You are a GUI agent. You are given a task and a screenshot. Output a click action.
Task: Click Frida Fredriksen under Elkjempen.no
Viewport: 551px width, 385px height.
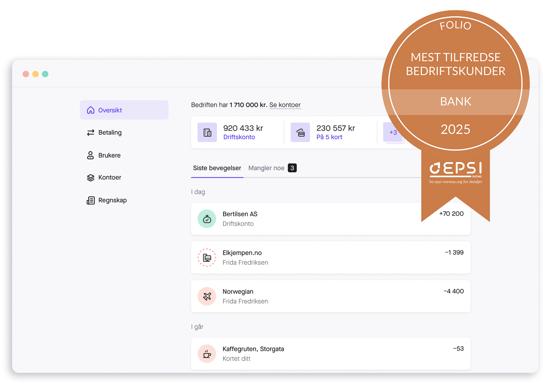(245, 262)
